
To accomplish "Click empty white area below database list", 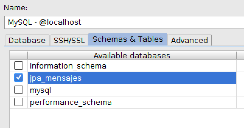I will click(123, 118).
